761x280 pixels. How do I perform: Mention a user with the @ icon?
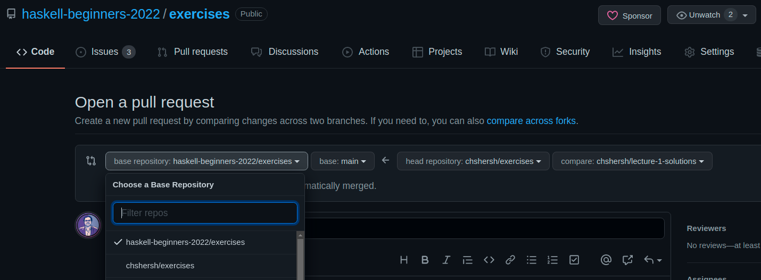[x=606, y=260]
